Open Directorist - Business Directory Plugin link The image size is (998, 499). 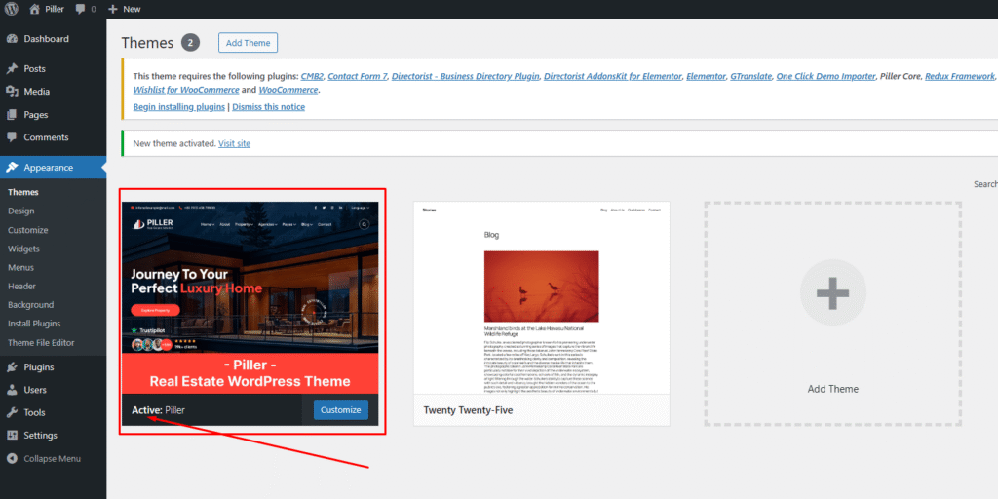click(465, 76)
